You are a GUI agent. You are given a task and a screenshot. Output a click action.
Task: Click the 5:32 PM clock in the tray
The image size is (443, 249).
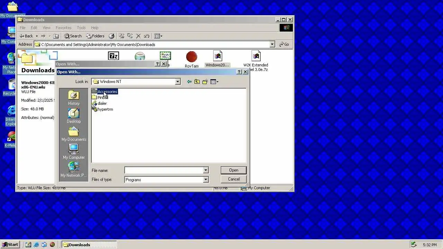click(430, 245)
